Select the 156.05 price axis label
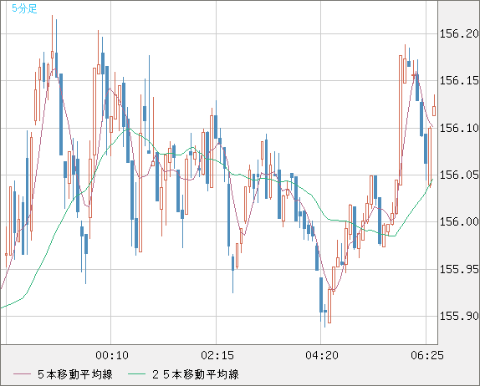Screen dimensions: 480x386 [459, 175]
